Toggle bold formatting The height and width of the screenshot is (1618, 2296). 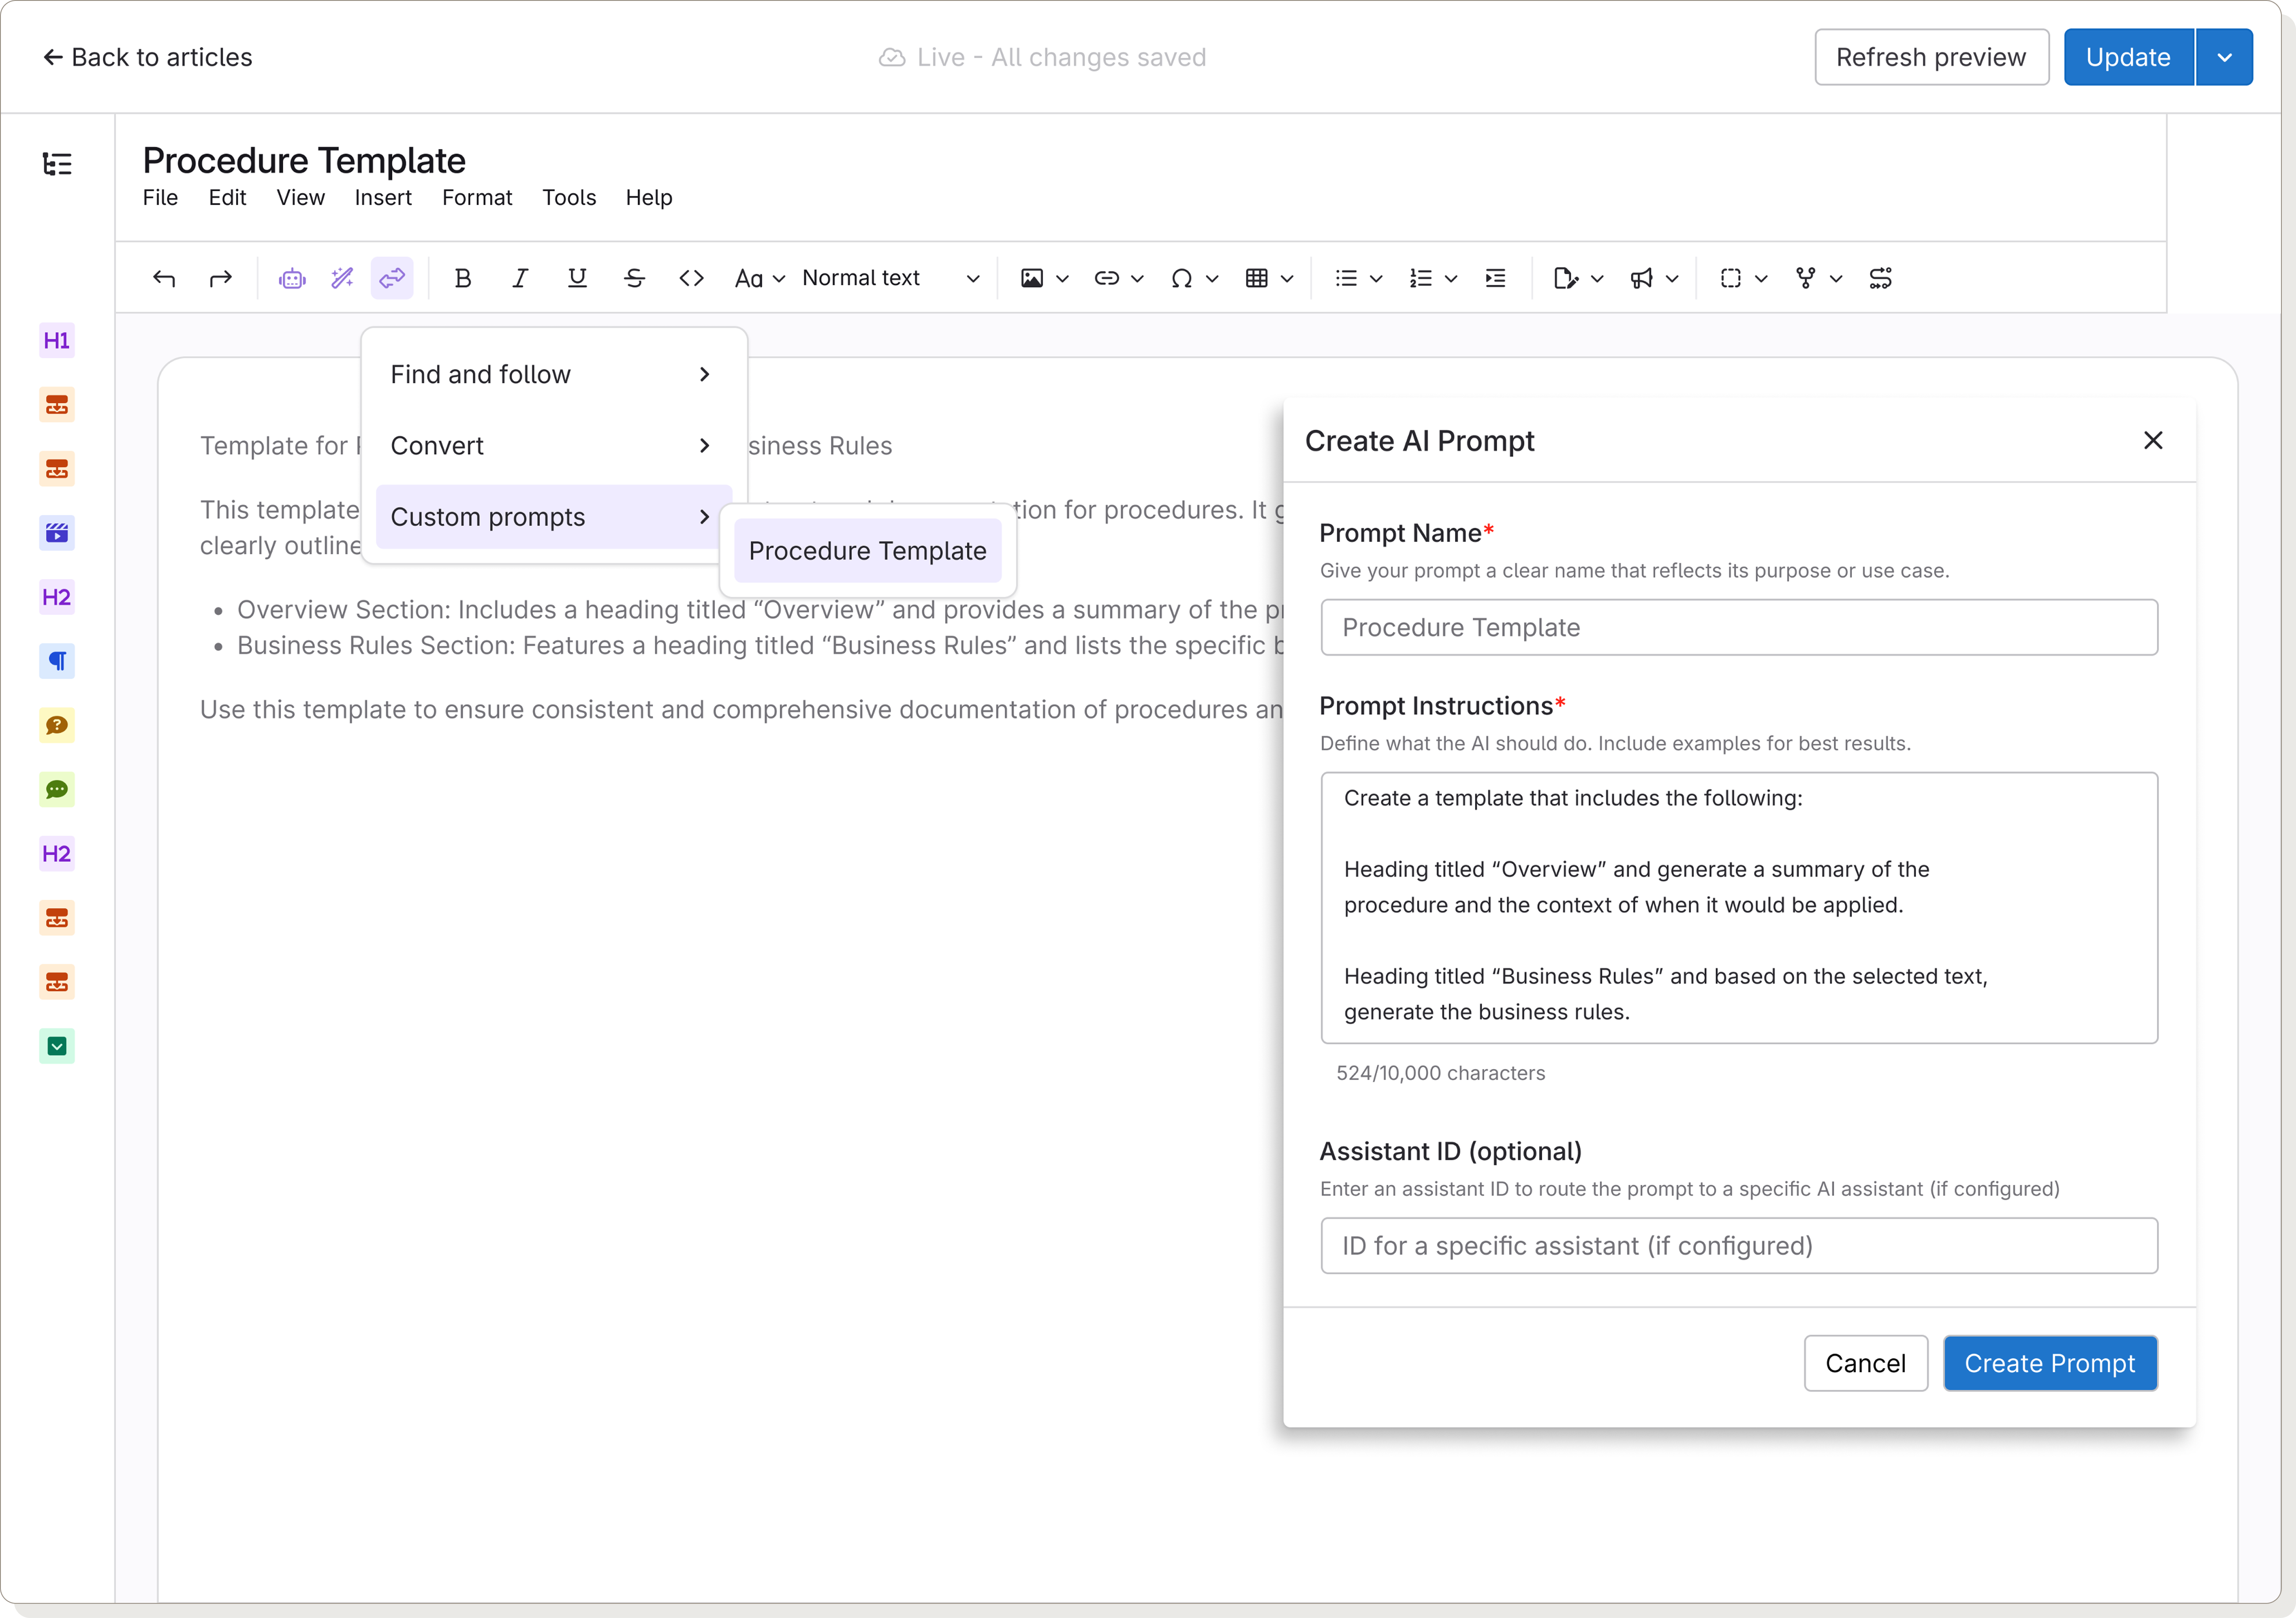(x=463, y=278)
